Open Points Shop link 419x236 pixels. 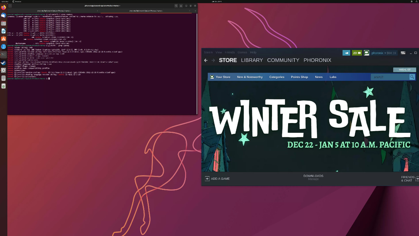[x=299, y=77]
